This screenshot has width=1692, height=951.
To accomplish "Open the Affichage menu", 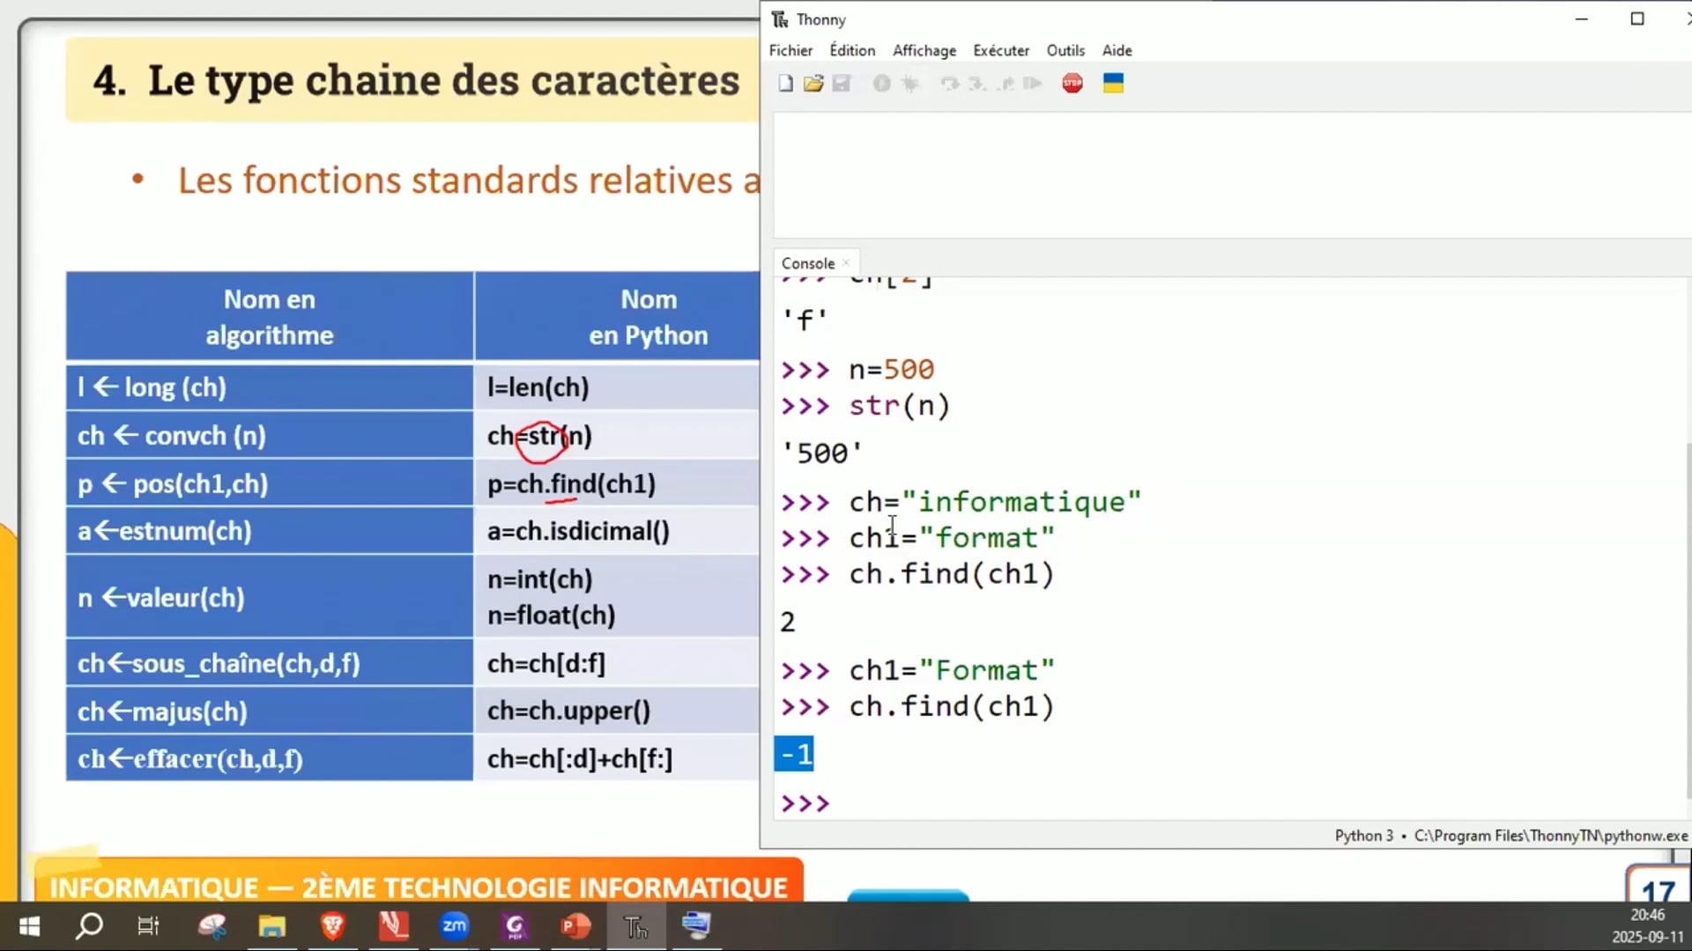I will [924, 50].
